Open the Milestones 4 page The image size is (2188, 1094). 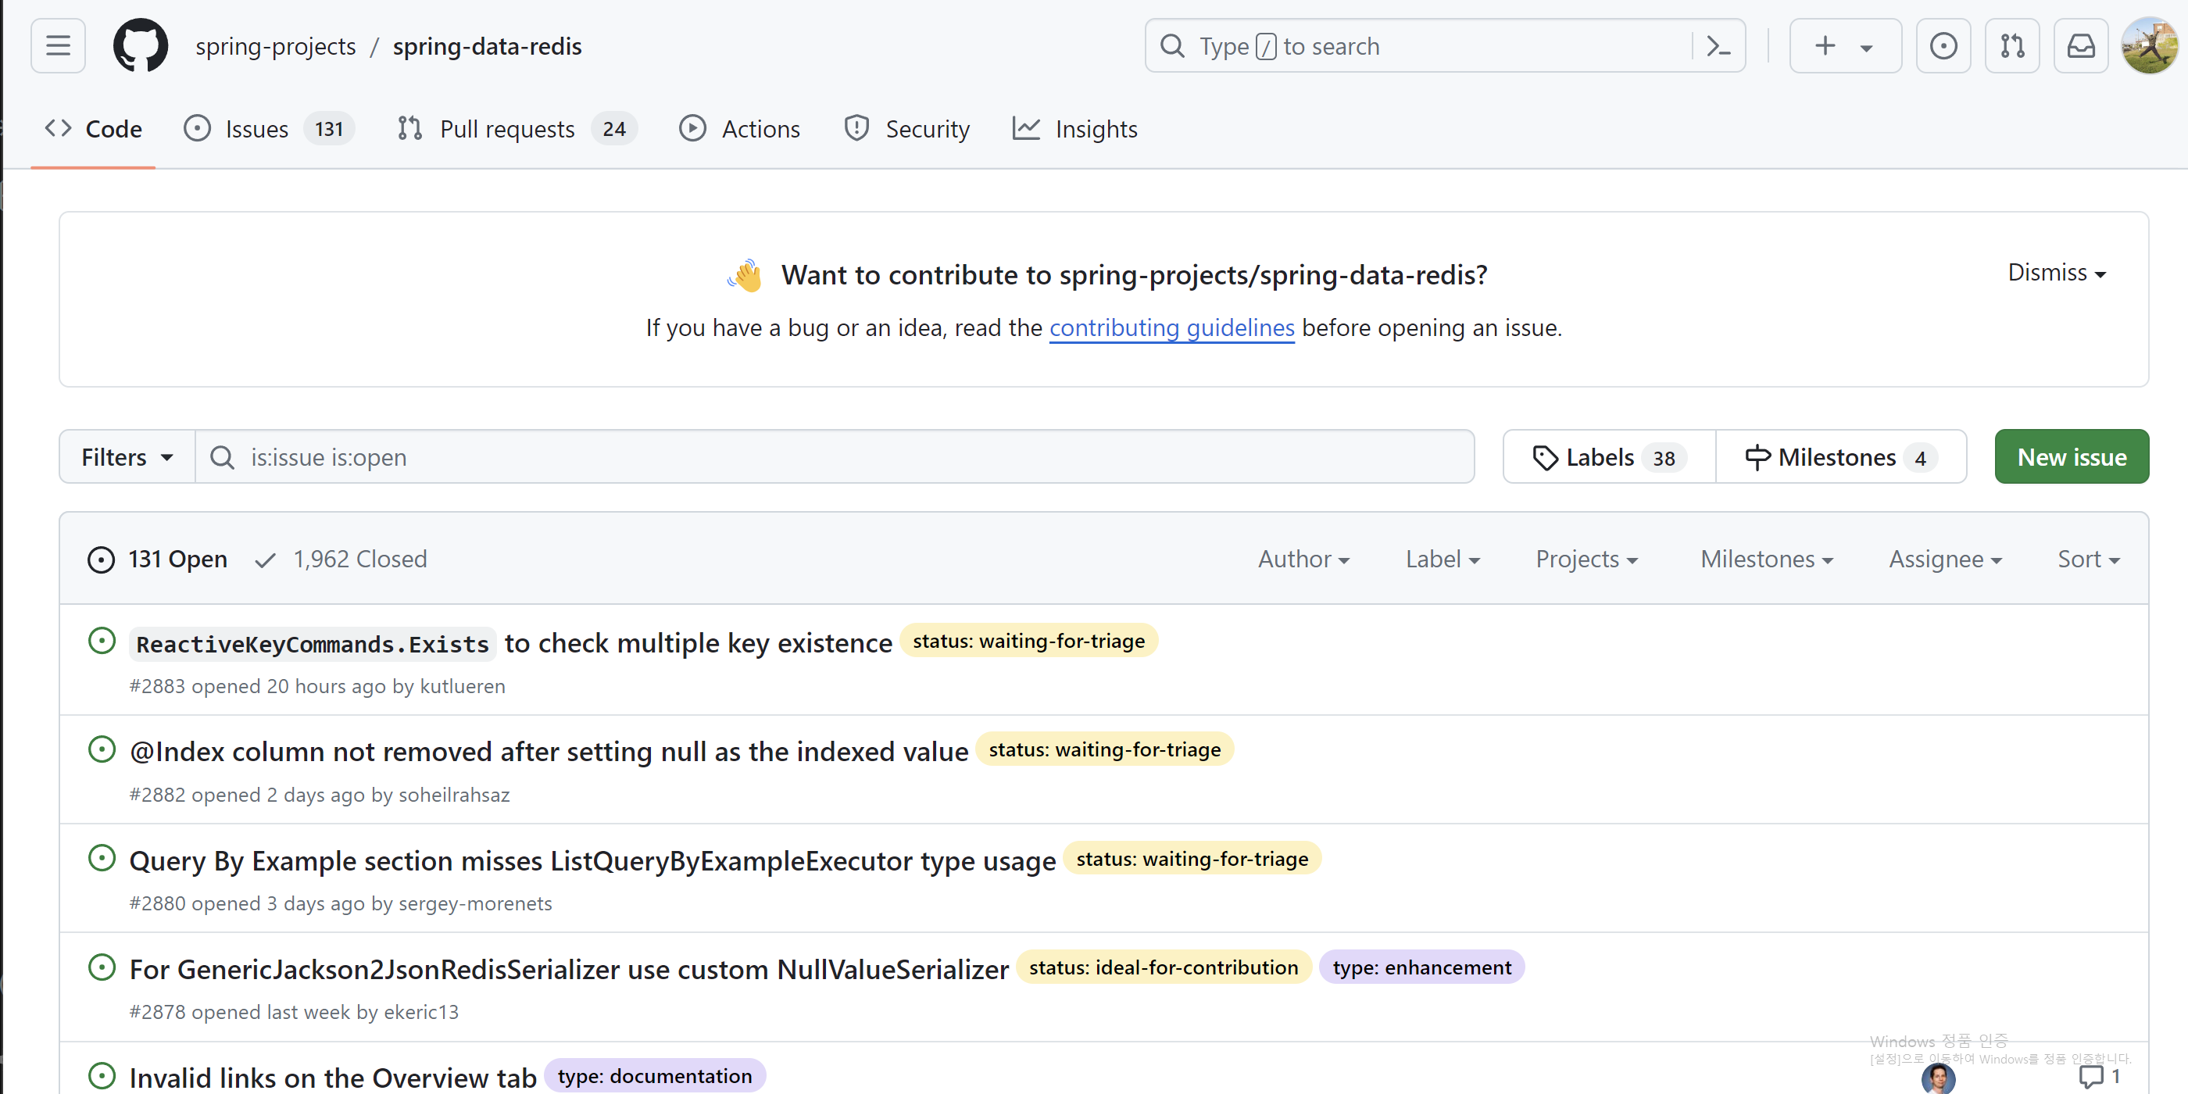tap(1840, 457)
